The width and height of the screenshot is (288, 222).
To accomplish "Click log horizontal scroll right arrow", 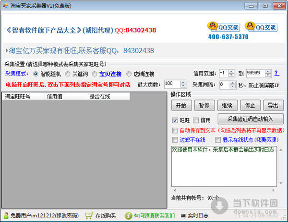I will pos(273,190).
